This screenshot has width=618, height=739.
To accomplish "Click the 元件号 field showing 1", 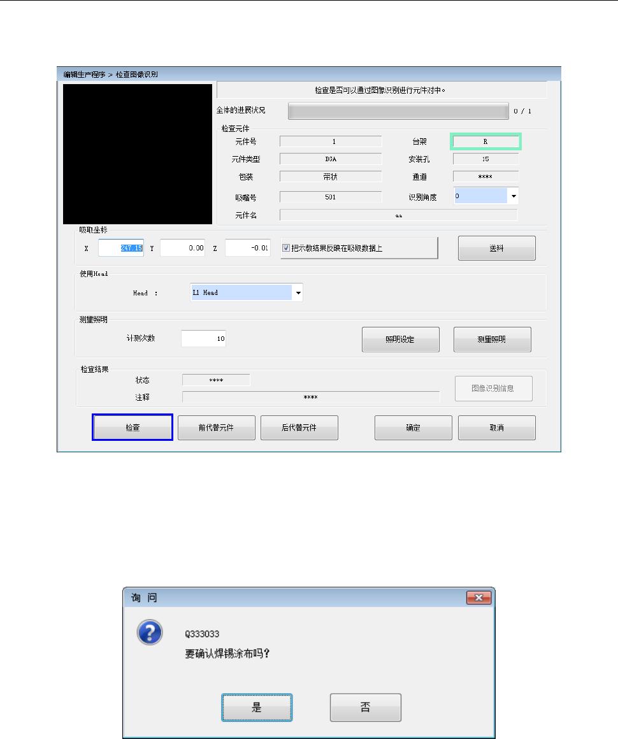I will point(331,141).
